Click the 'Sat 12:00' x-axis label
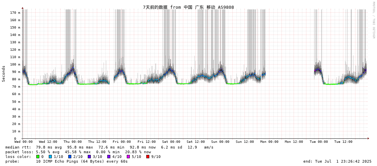 click(x=195, y=142)
